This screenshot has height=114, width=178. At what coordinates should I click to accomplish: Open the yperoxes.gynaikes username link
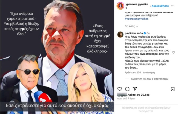click(x=137, y=6)
